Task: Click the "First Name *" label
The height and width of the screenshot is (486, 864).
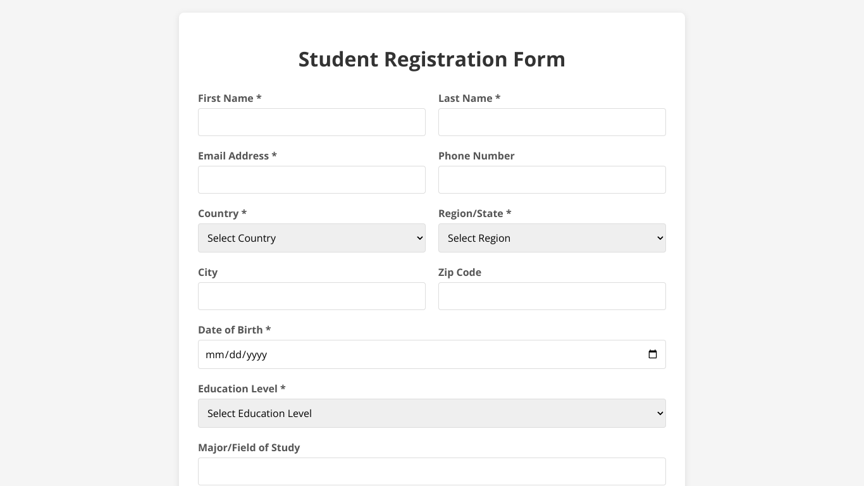Action: click(230, 98)
